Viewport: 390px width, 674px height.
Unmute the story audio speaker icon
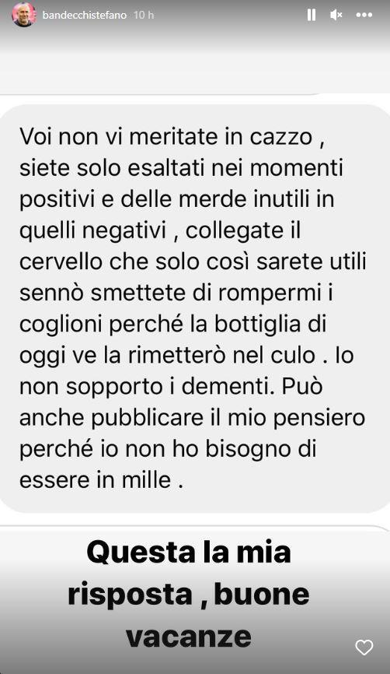tap(336, 15)
